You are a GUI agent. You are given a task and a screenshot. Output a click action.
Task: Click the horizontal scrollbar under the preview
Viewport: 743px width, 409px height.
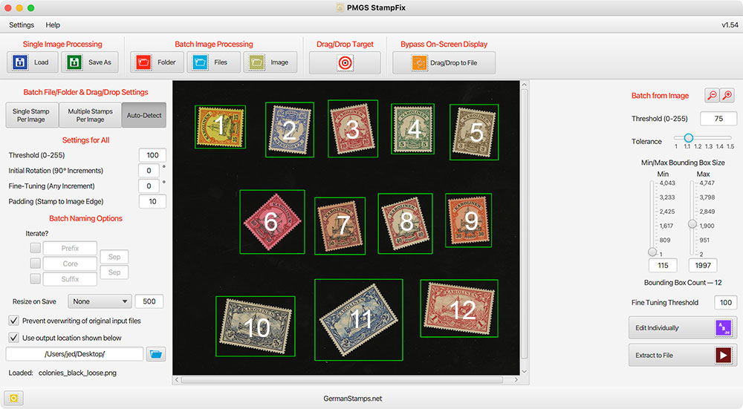click(x=342, y=379)
